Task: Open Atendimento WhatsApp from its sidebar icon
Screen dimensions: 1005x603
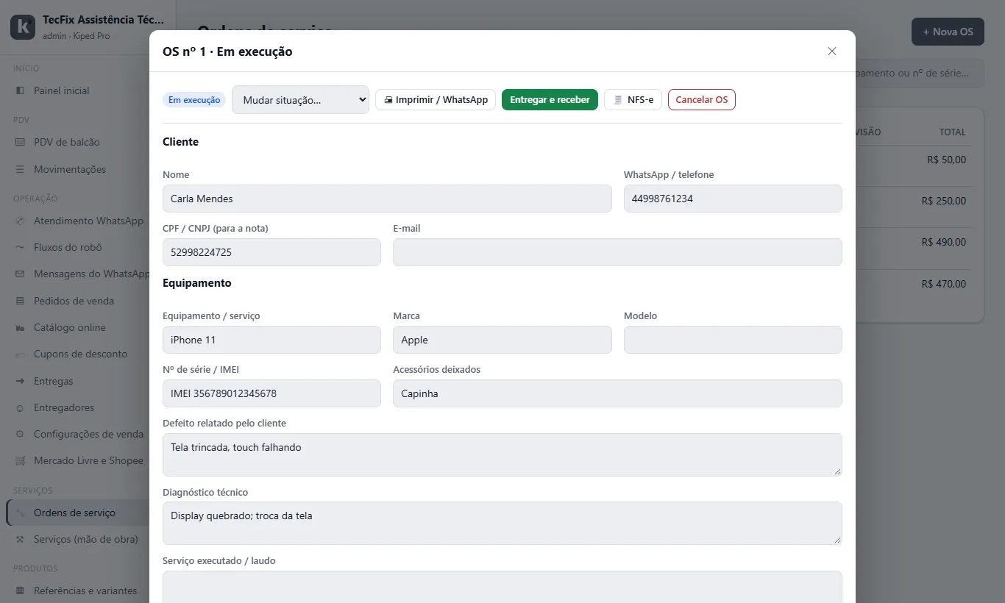Action: 20,221
